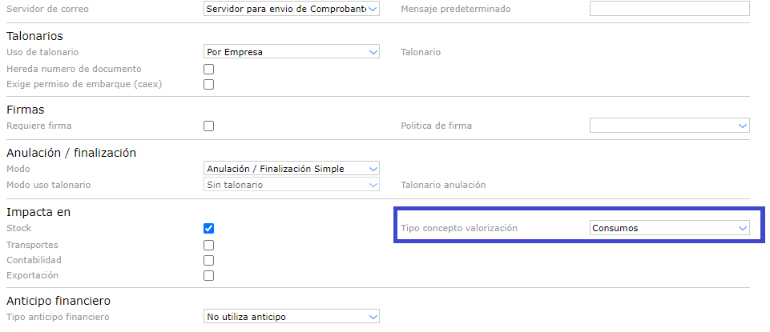Tick the Exportación checkbox
The width and height of the screenshot is (770, 332).
[209, 275]
